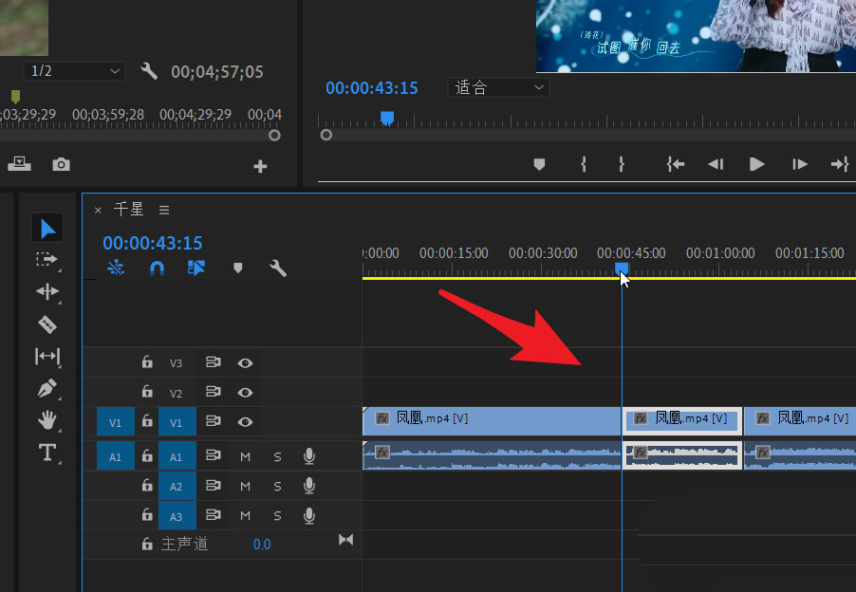The height and width of the screenshot is (592, 856).
Task: Toggle lock on the V3 track
Action: pos(147,362)
